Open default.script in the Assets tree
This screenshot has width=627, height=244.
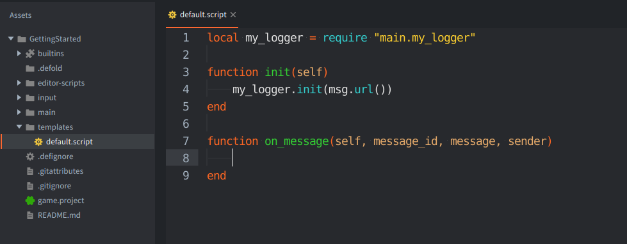point(70,142)
